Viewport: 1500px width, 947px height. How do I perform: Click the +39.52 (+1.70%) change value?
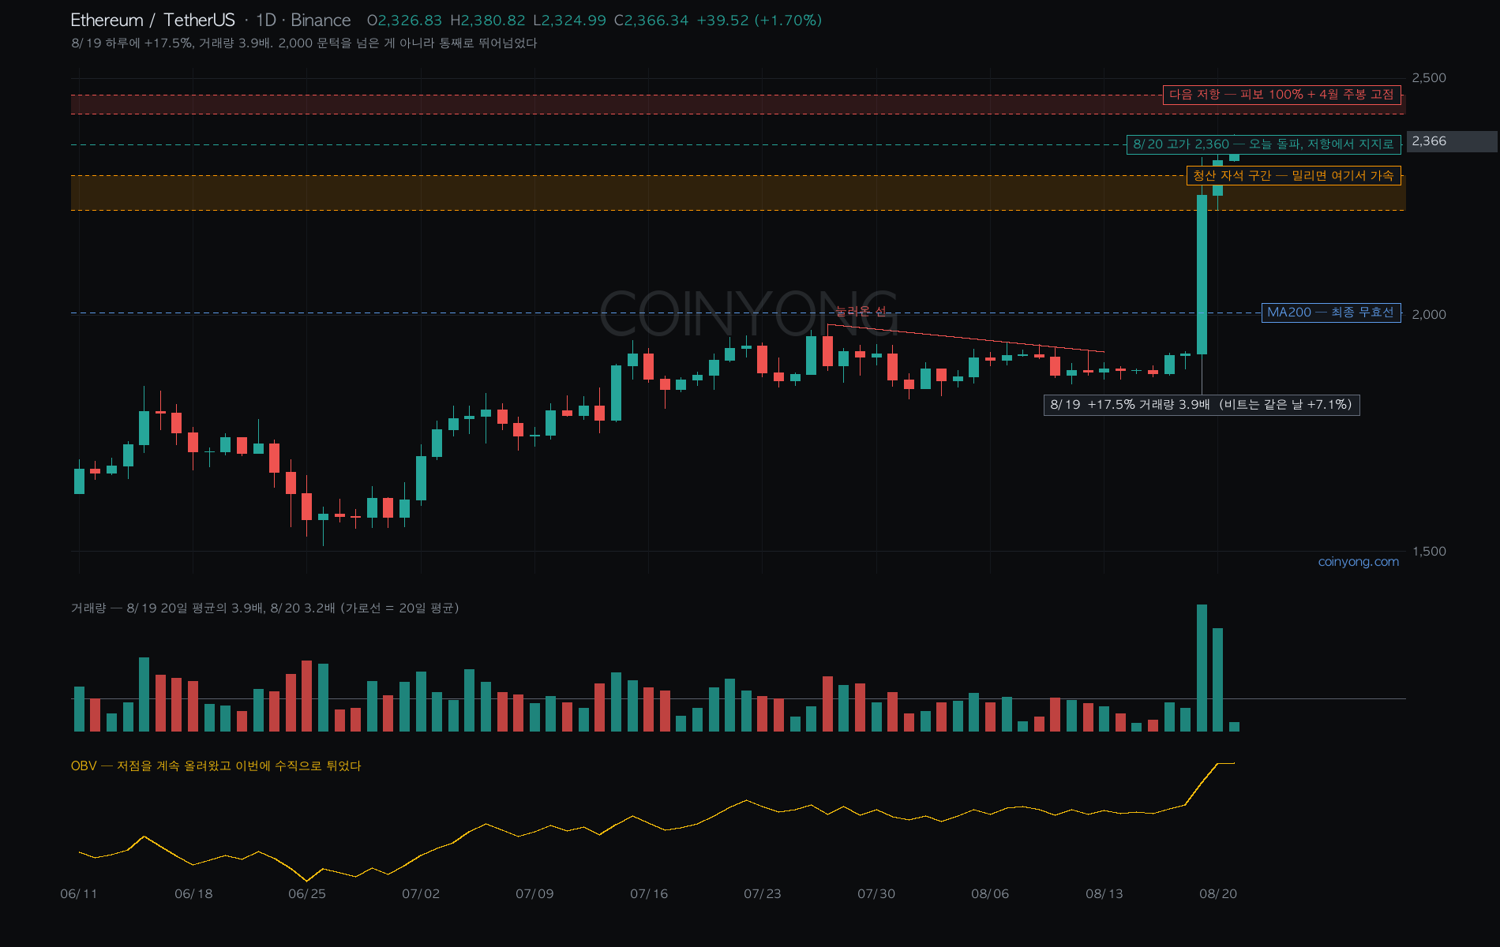tap(759, 20)
